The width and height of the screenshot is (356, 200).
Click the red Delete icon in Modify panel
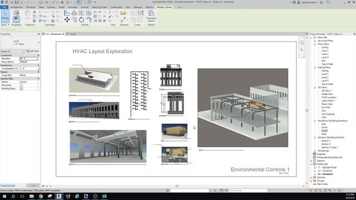pyautogui.click(x=105, y=21)
